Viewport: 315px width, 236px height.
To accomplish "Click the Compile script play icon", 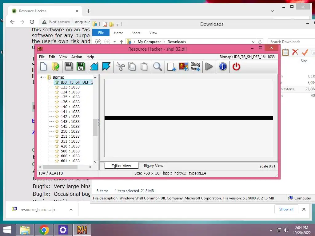I will point(209,66).
